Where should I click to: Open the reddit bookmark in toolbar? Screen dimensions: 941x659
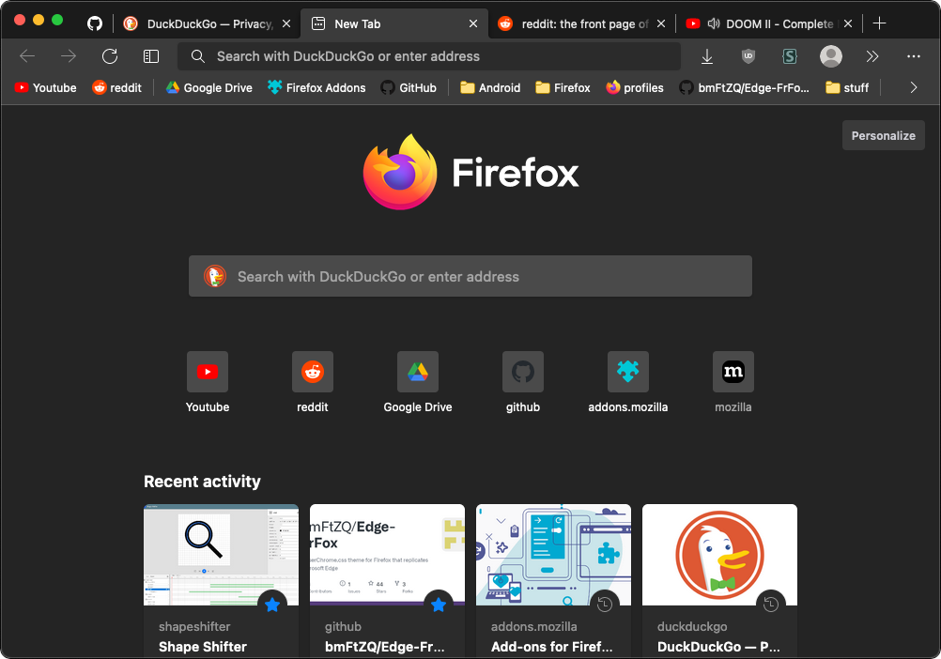point(117,87)
